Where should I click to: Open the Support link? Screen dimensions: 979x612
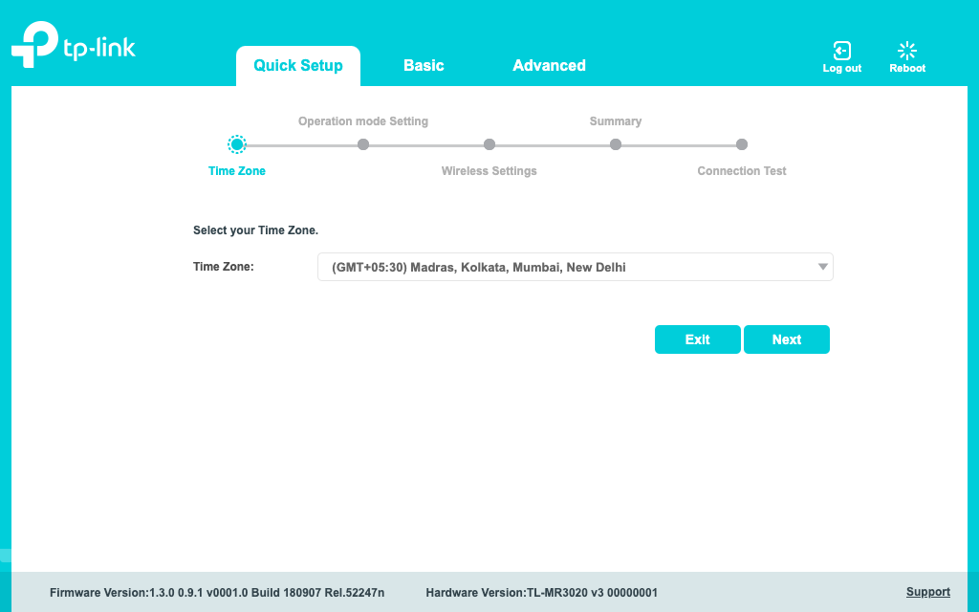point(927,592)
